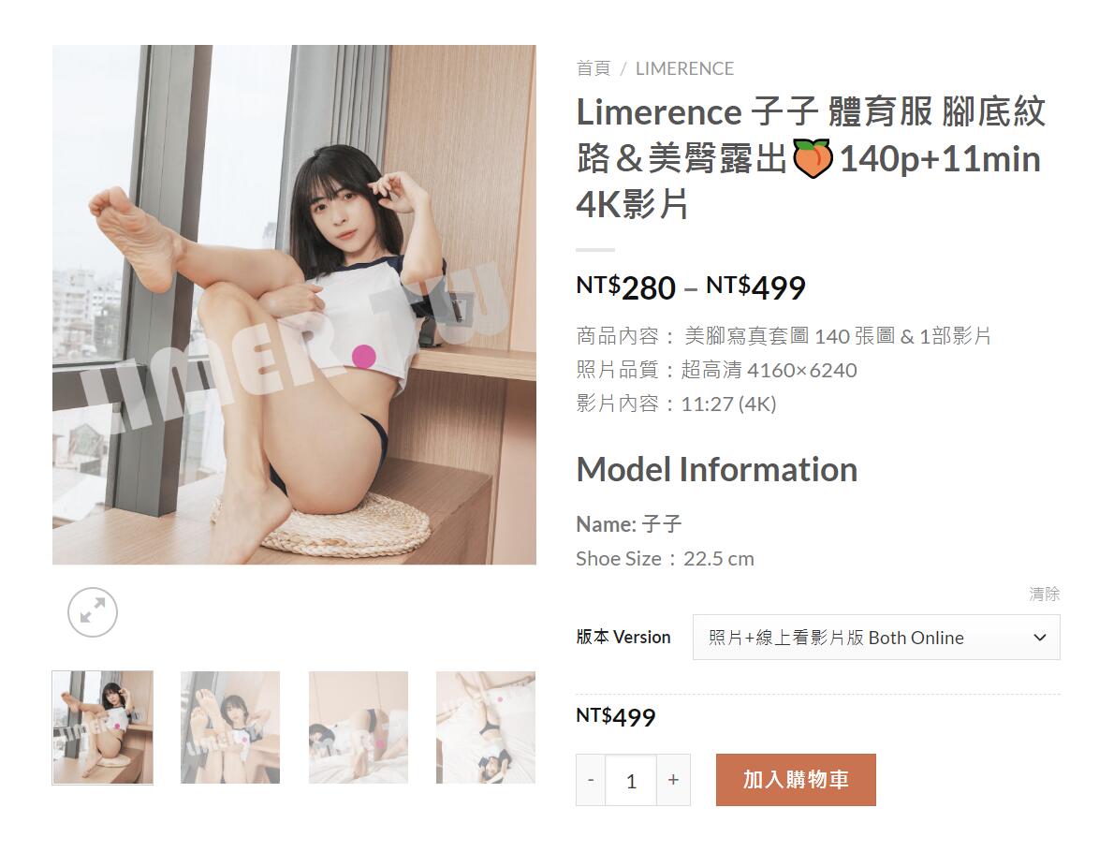Clear the selected version via 清除
This screenshot has height=852, width=1099.
point(1045,594)
